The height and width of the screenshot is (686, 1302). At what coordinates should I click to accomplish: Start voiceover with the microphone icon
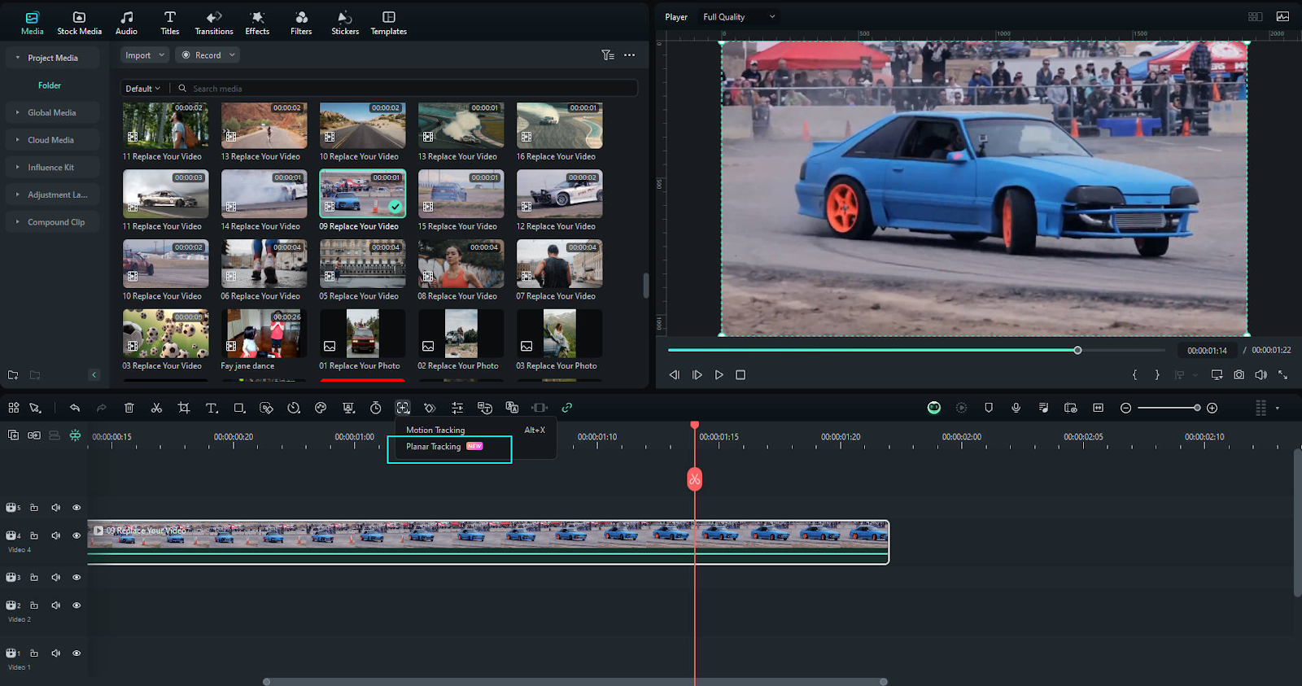1016,408
